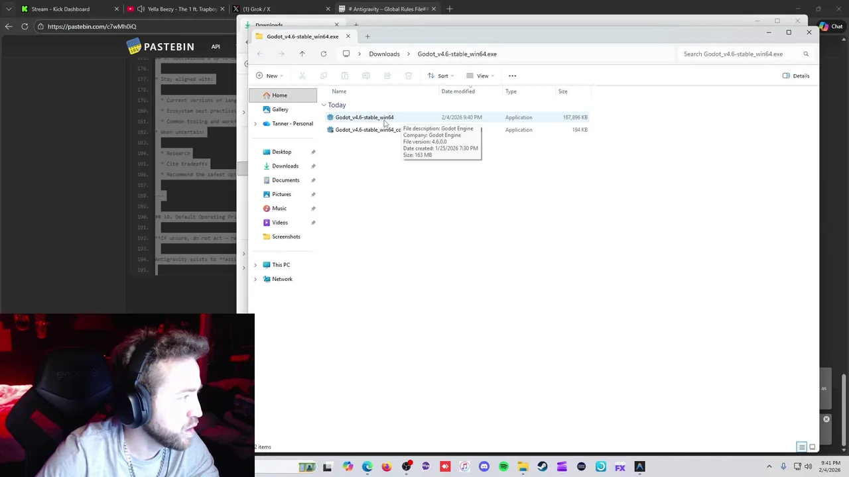Switch to the Antigravity Global Rules tab
The width and height of the screenshot is (849, 477).
pos(387,9)
